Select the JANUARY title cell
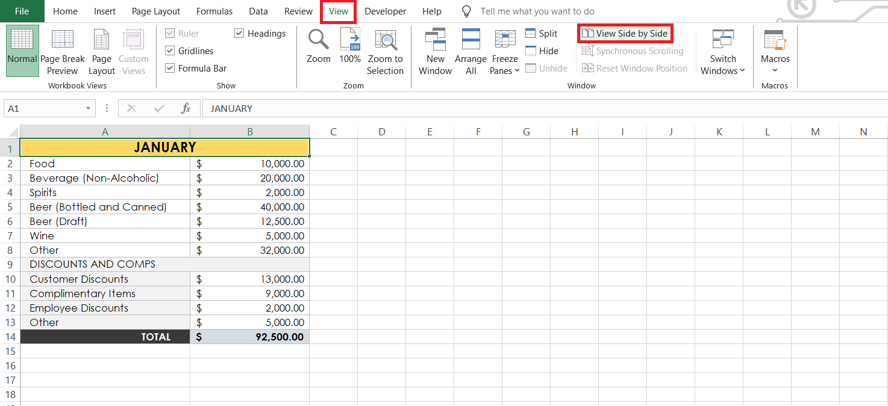888x406 pixels. (165, 147)
